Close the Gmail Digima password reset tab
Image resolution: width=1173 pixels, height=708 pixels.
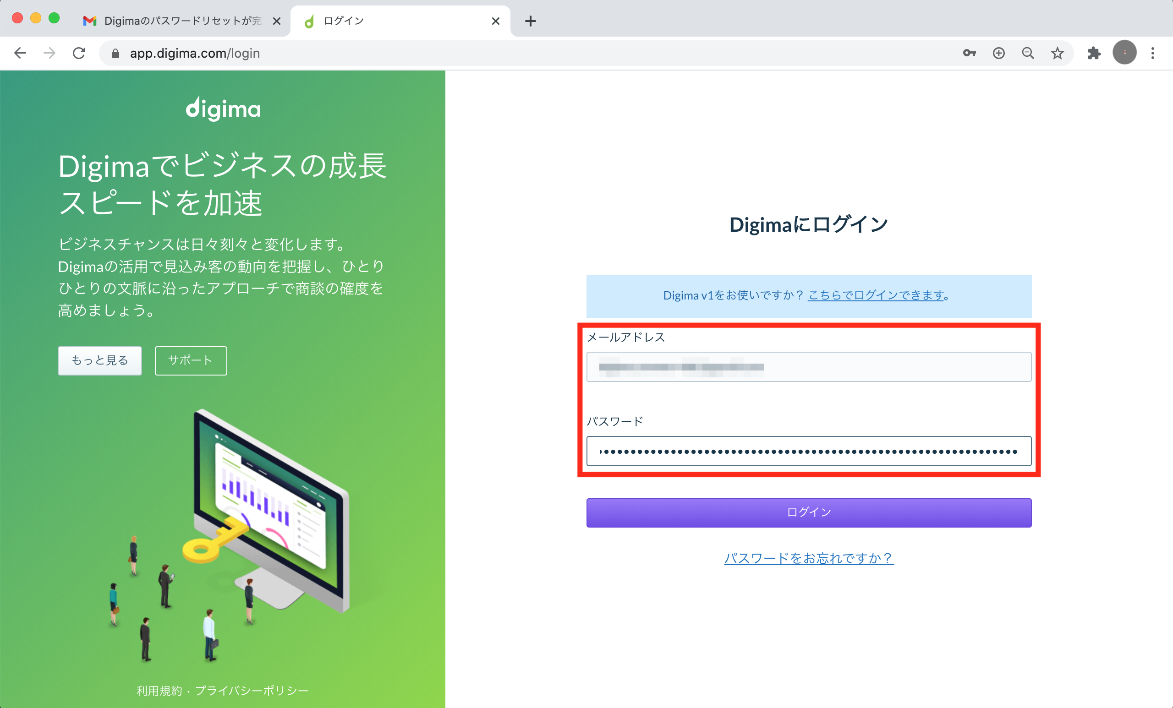(277, 21)
